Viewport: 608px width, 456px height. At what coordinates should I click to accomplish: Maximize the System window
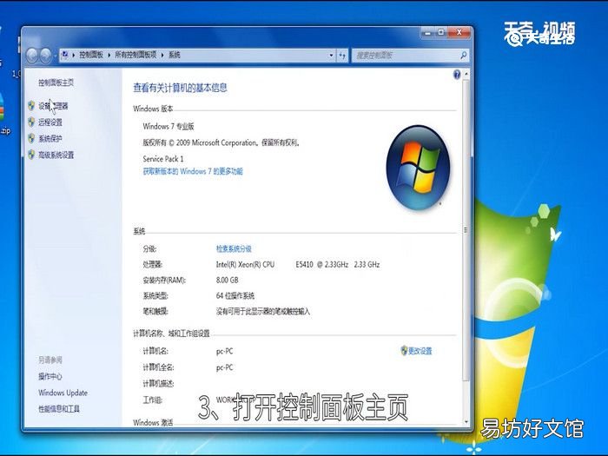pos(441,33)
